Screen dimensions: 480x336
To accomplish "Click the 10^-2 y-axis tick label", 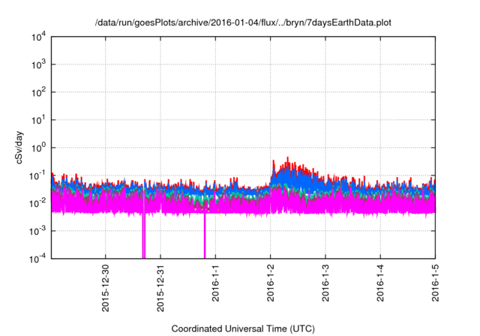I will click(x=37, y=203).
